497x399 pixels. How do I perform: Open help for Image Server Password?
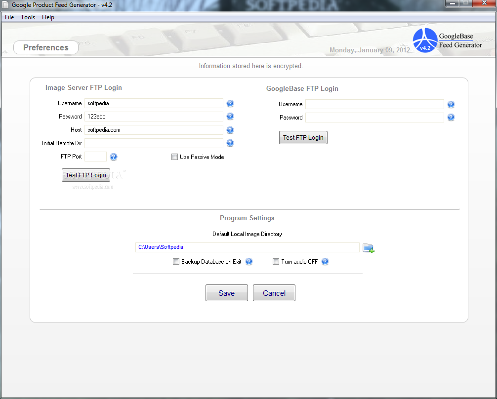[230, 117]
